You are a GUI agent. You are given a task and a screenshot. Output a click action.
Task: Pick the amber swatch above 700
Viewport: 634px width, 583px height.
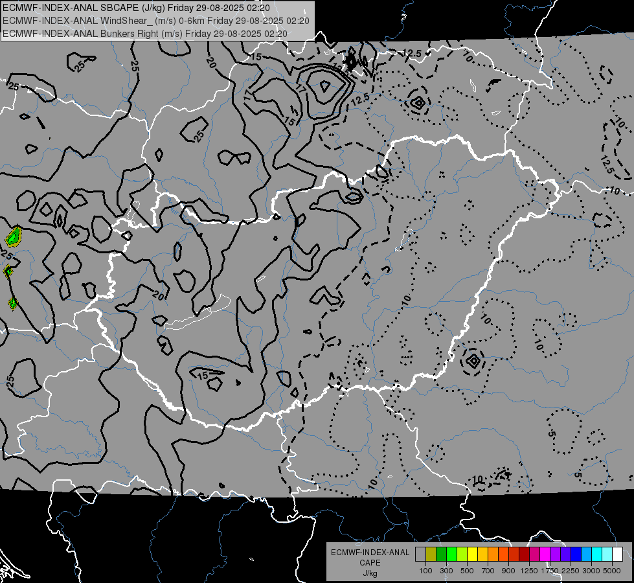(482, 554)
